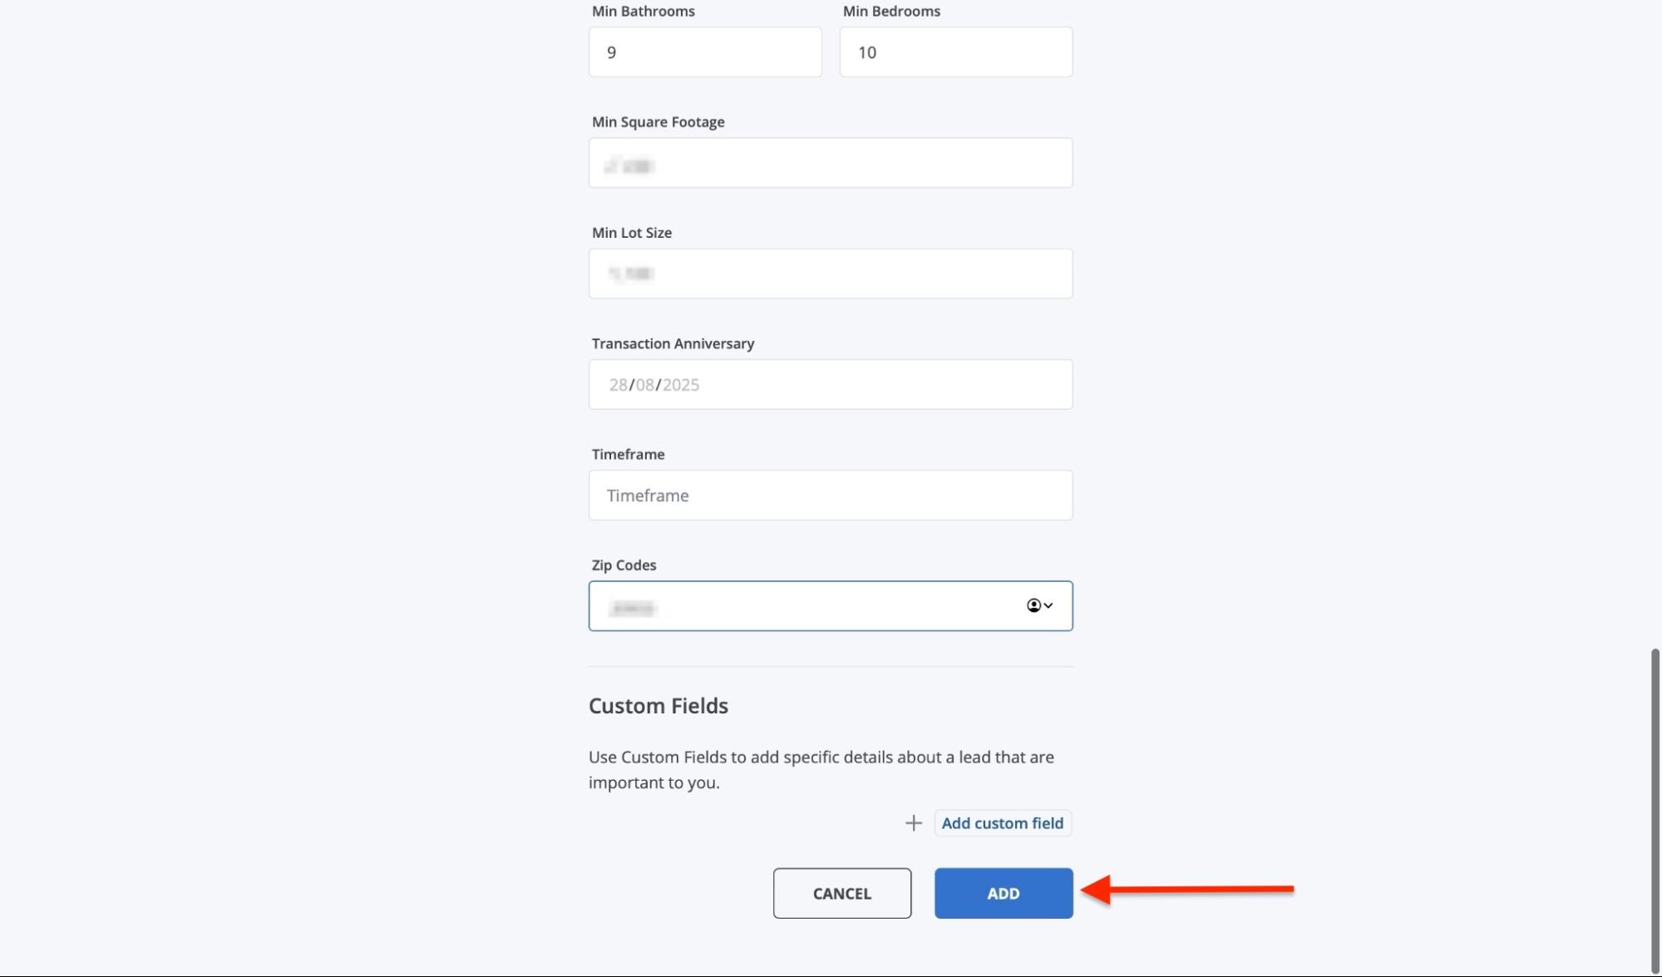Click the Zip Codes field label
The width and height of the screenshot is (1662, 977).
(x=624, y=565)
